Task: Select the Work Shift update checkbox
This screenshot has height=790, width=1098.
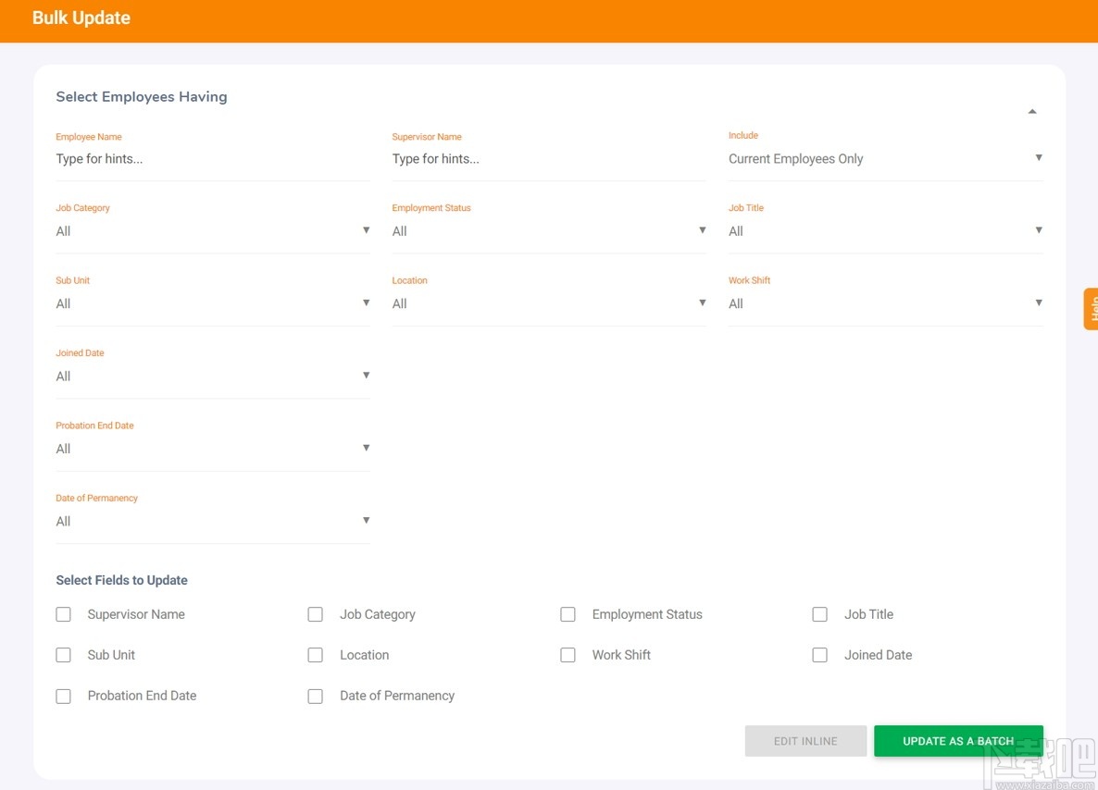Action: 568,655
